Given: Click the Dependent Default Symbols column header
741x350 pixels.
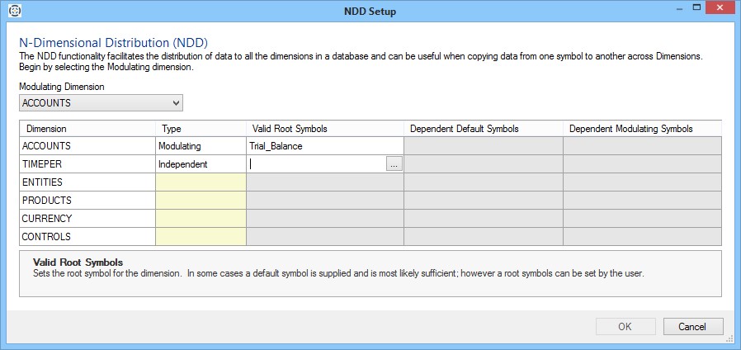Looking at the screenshot, I should [483, 129].
